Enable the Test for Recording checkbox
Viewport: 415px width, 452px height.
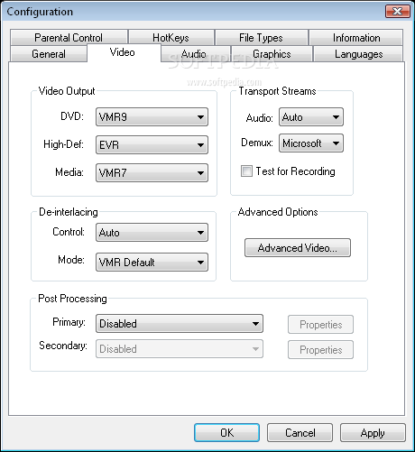point(246,171)
